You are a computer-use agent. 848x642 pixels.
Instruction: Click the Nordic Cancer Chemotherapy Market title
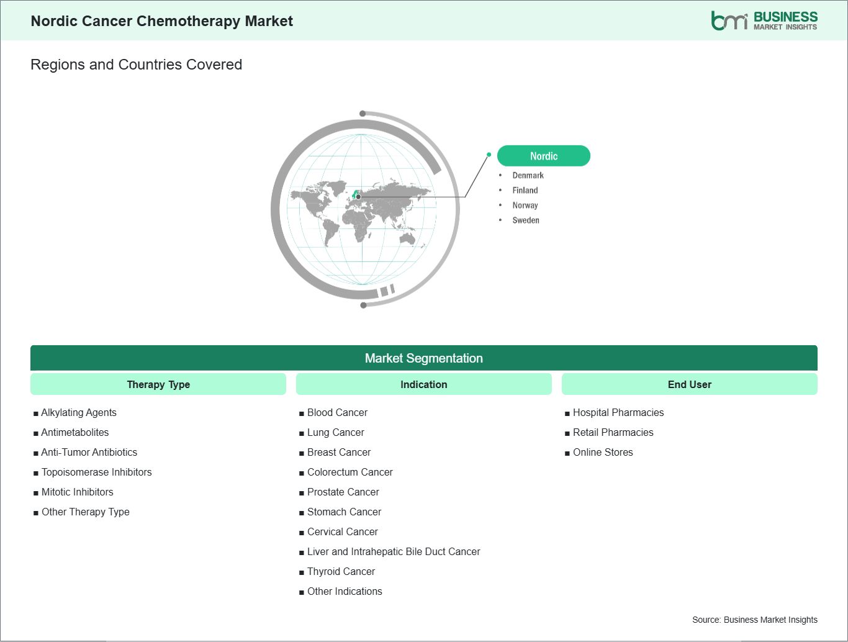pos(161,21)
